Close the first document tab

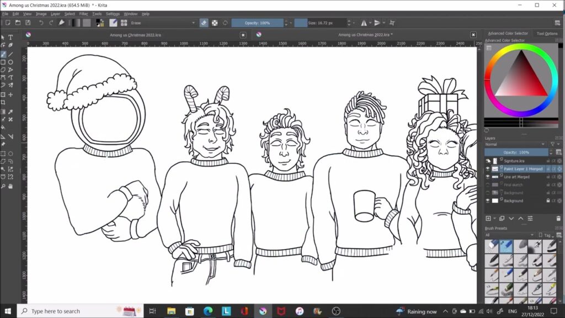point(243,35)
